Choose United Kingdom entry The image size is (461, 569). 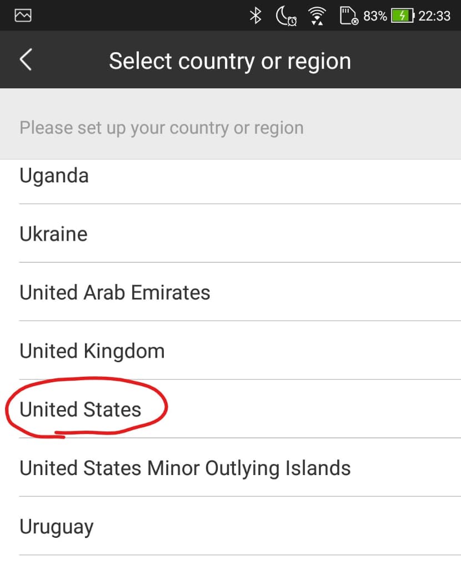(231, 351)
